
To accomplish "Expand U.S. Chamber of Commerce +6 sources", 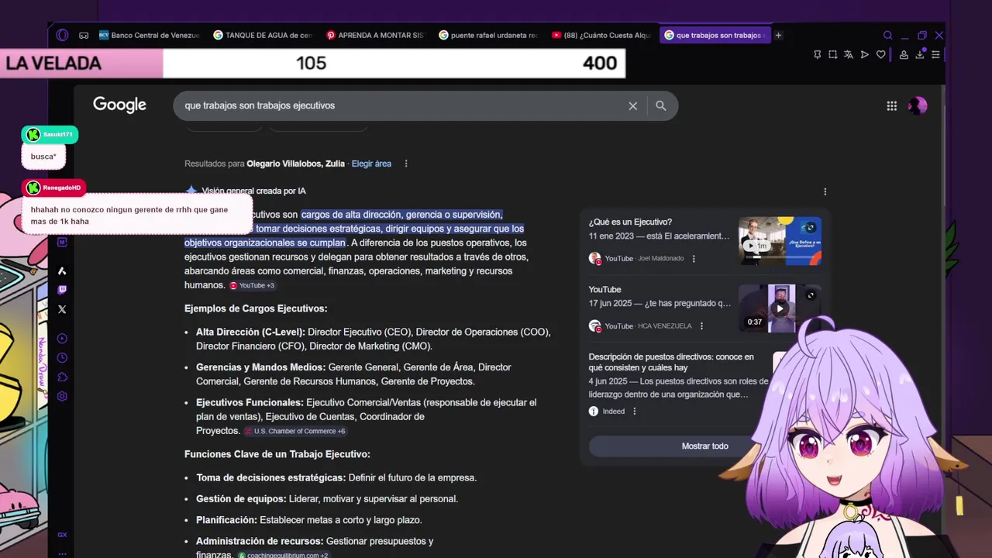I will [x=295, y=431].
